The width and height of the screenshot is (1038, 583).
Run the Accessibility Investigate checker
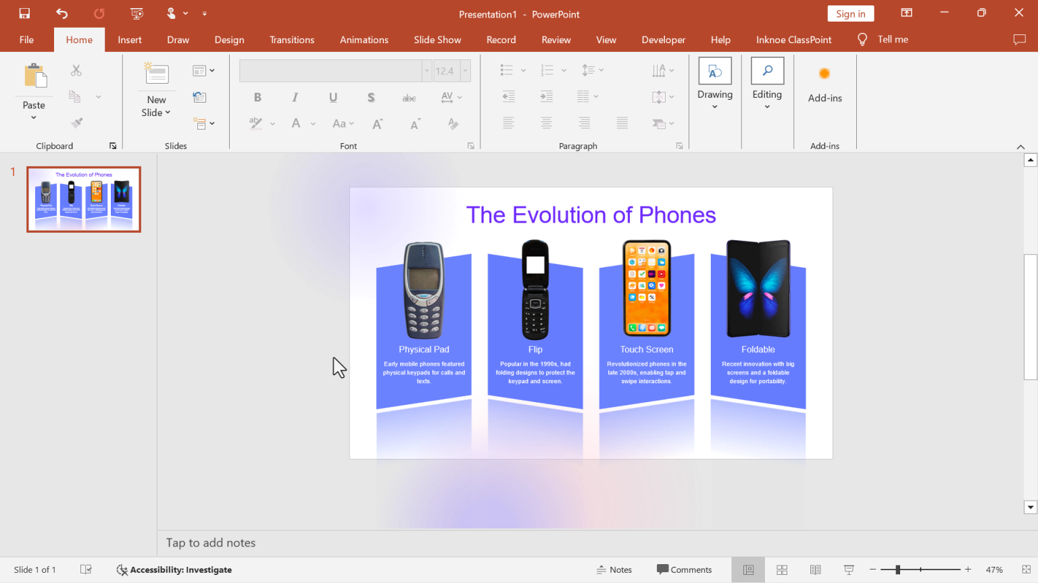pos(174,570)
